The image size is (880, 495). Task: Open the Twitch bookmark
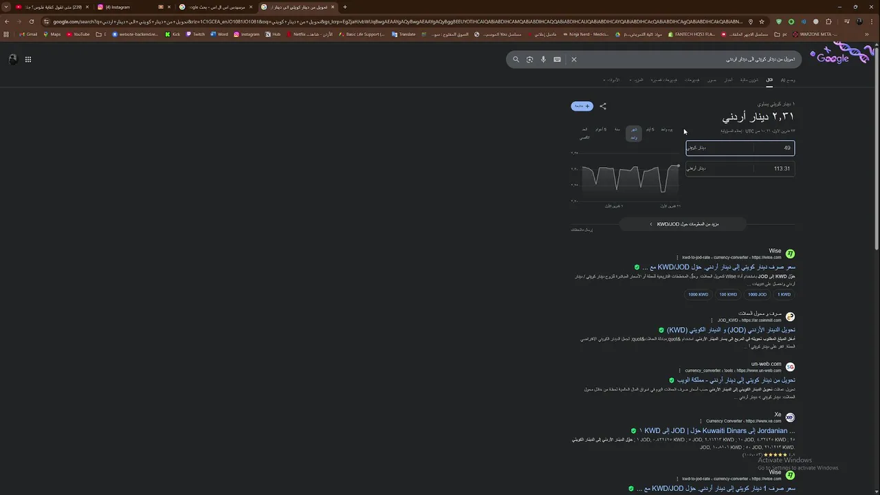(x=195, y=34)
